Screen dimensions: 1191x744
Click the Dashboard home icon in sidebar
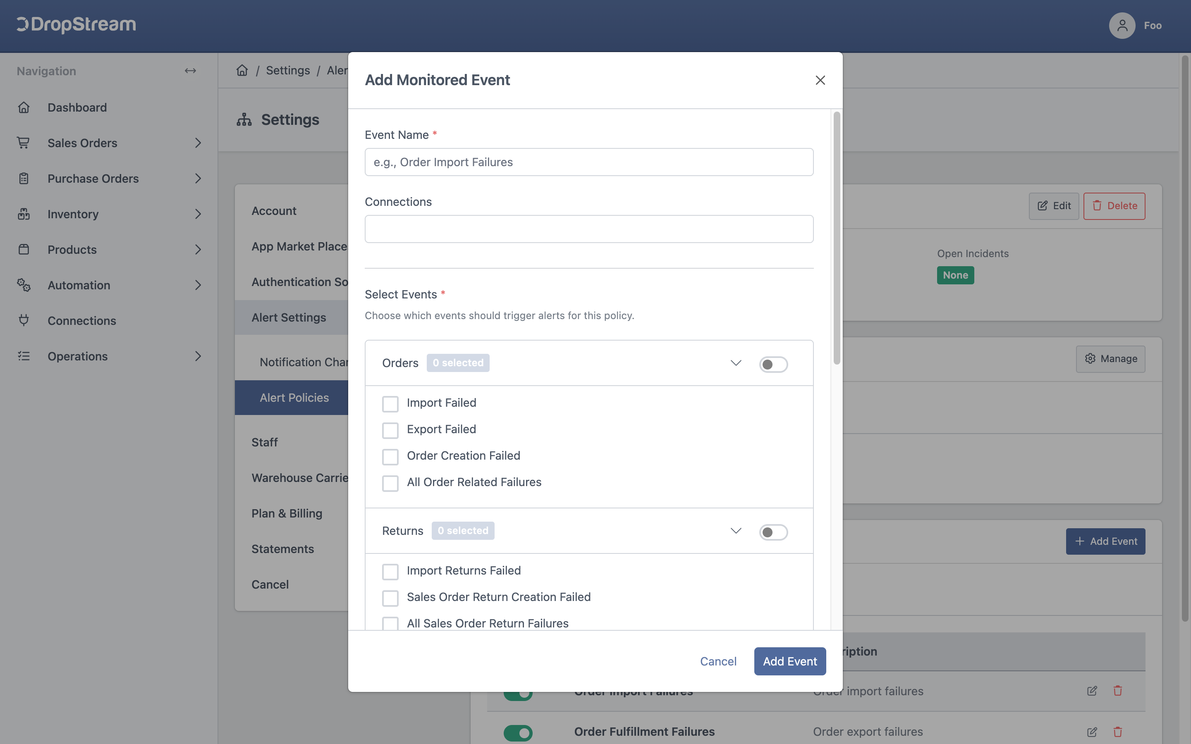(24, 107)
